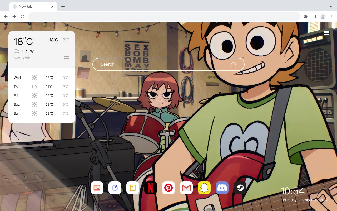Reload the page
Image resolution: width=337 pixels, height=211 pixels.
pyautogui.click(x=23, y=17)
